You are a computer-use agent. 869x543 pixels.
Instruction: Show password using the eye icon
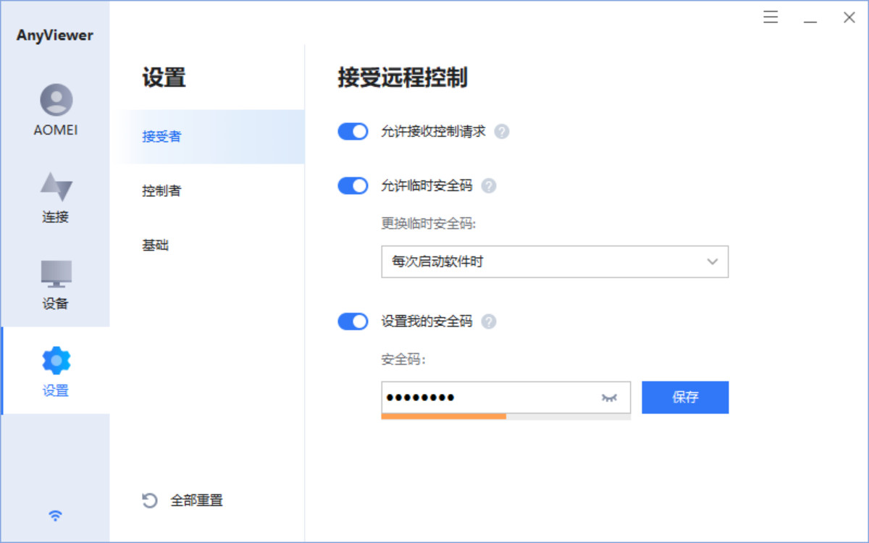point(609,397)
